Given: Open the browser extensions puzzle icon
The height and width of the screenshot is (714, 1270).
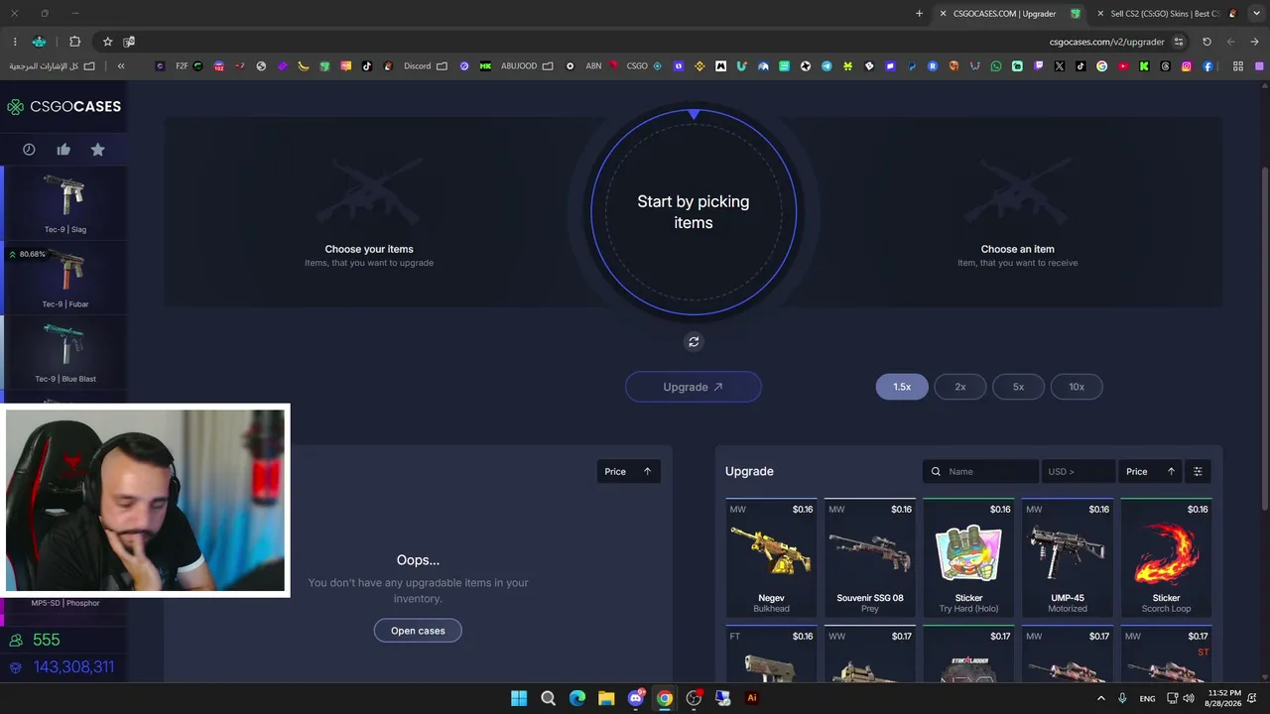Looking at the screenshot, I should click(74, 42).
